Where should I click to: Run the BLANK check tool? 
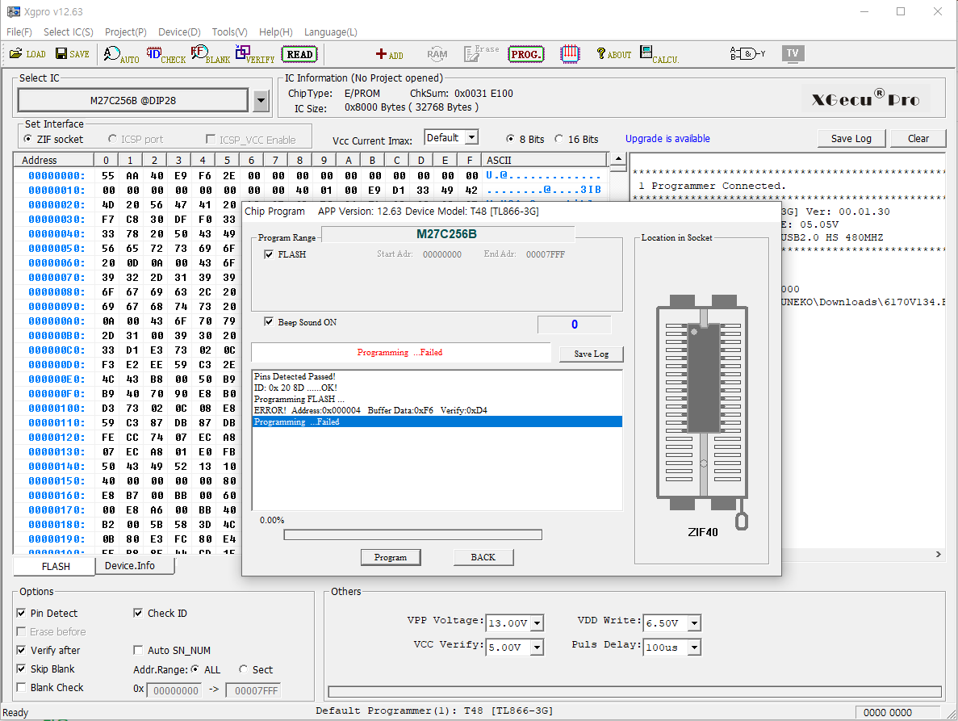tap(210, 55)
